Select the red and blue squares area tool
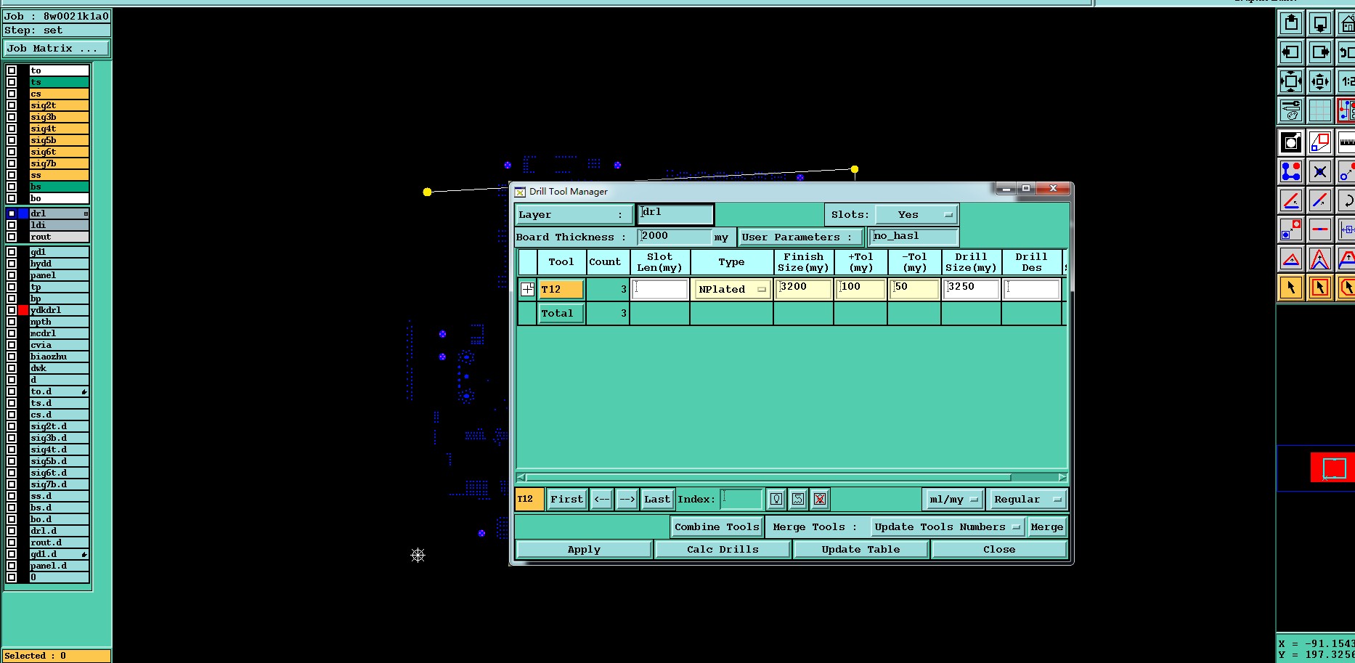This screenshot has width=1355, height=663. tap(1320, 142)
